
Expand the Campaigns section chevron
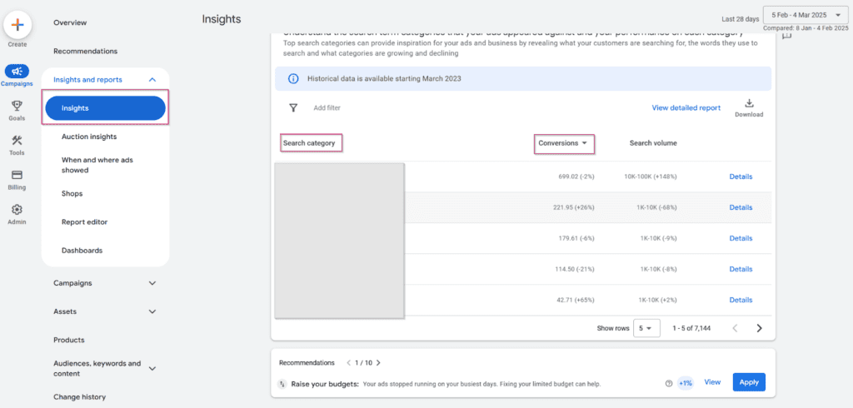click(x=152, y=283)
